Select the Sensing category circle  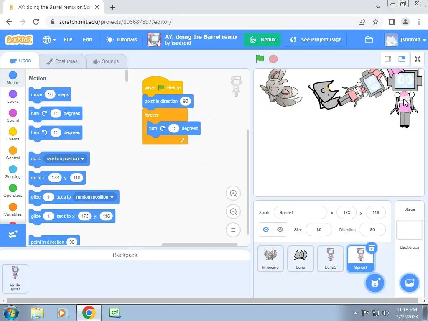13,170
